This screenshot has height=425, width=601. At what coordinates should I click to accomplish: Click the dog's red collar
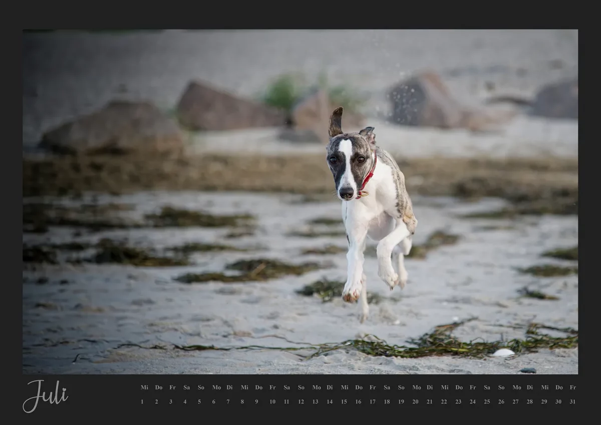click(368, 177)
